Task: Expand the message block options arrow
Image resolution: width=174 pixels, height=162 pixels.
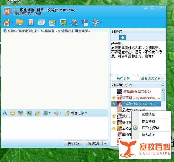Action: coord(61,113)
